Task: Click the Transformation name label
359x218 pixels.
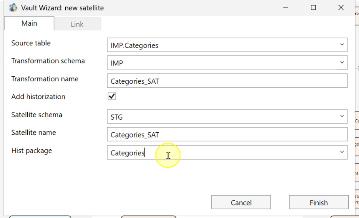Action: coord(45,79)
